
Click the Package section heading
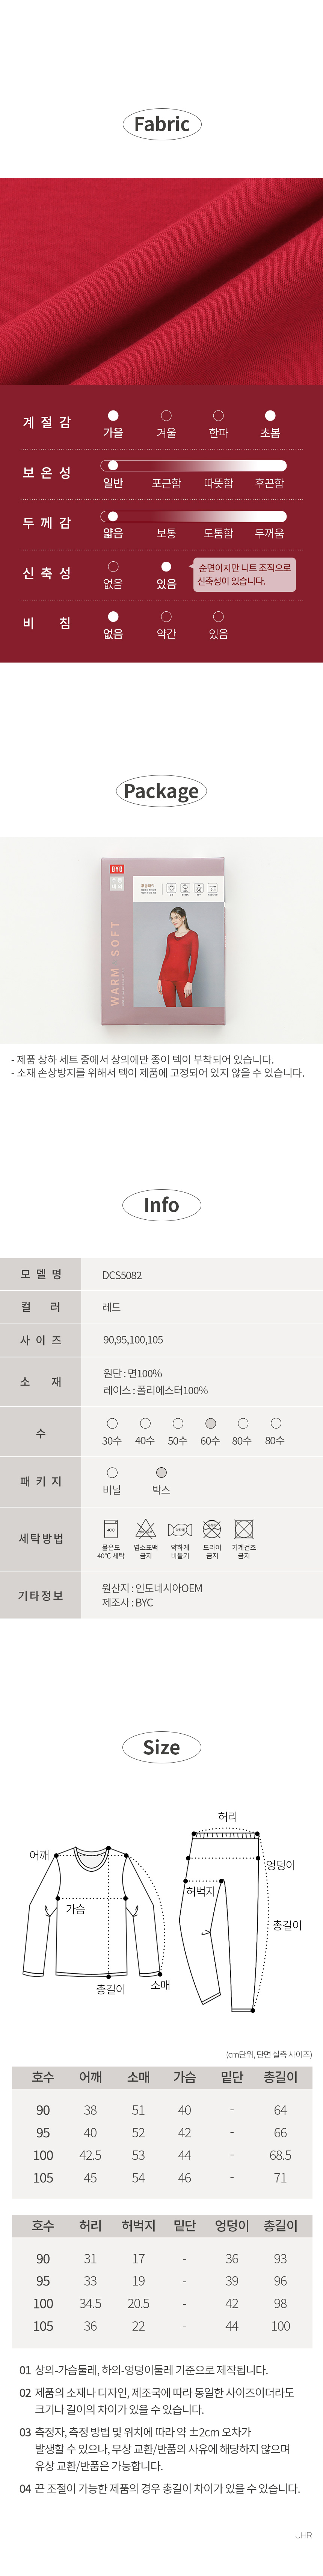pyautogui.click(x=161, y=791)
